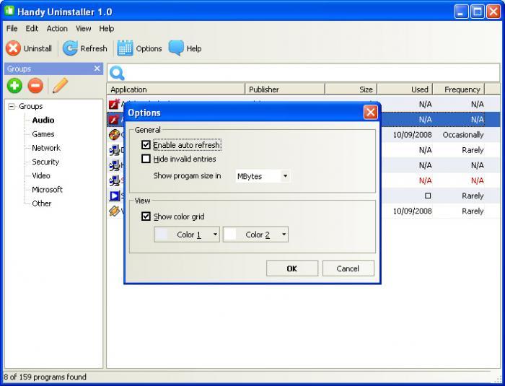Select the Network group
This screenshot has height=386, width=505.
(46, 148)
